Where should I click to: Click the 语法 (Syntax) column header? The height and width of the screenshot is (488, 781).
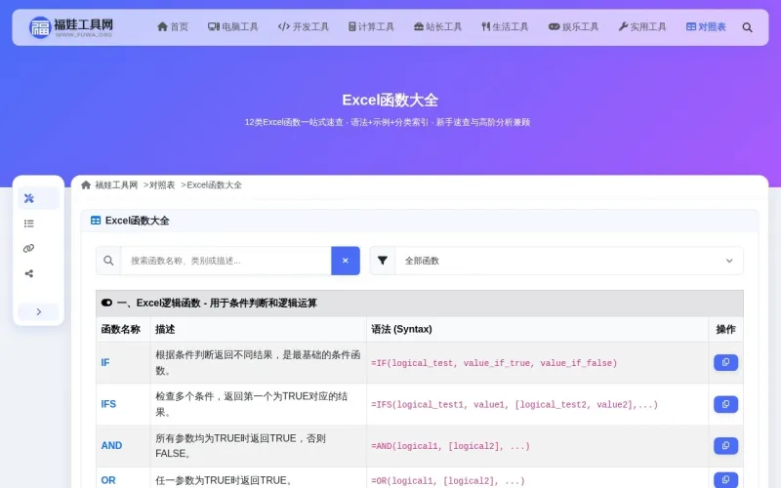401,329
